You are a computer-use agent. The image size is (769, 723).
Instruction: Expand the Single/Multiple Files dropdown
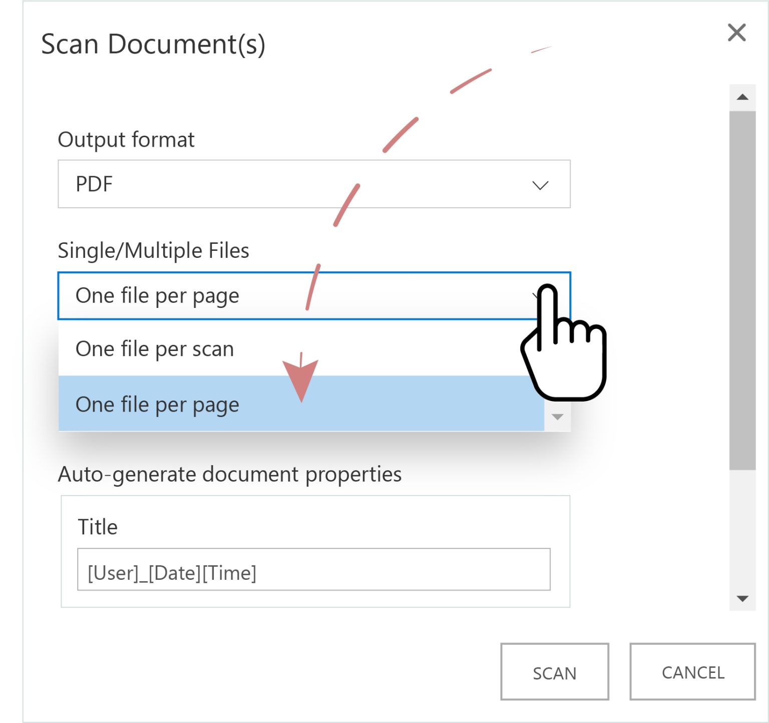tap(314, 295)
